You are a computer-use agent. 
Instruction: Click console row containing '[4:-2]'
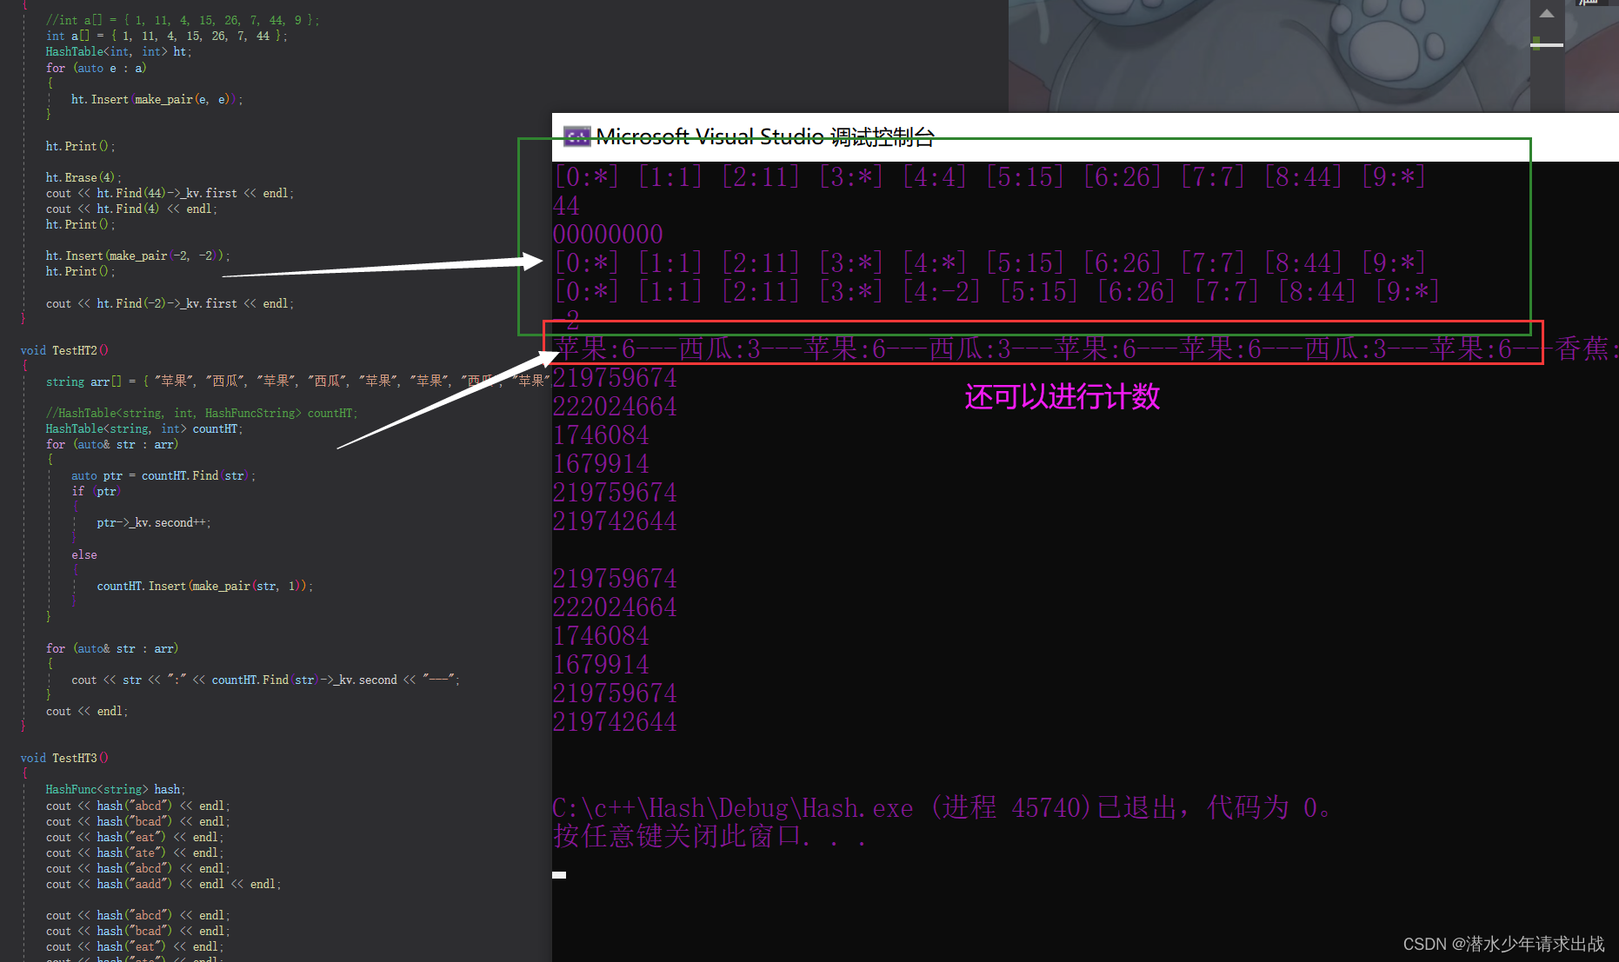pyautogui.click(x=996, y=291)
